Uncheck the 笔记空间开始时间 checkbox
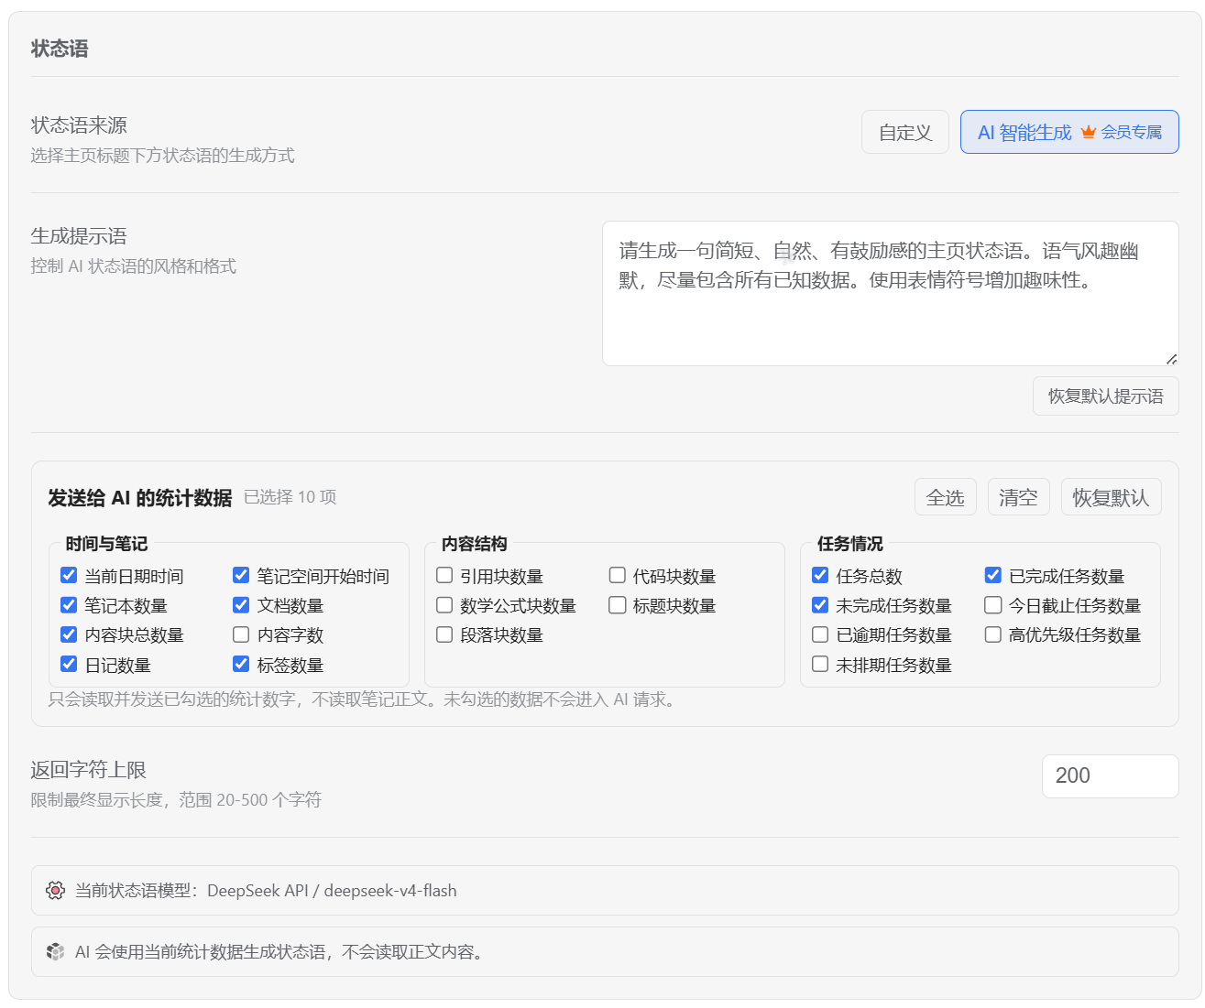The width and height of the screenshot is (1205, 1008). click(x=241, y=575)
